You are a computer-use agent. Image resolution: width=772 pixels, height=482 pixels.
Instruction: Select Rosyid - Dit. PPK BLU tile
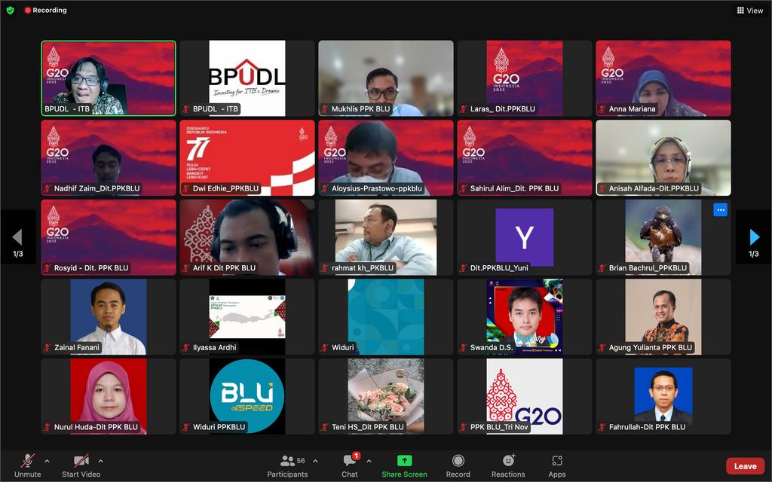click(109, 237)
